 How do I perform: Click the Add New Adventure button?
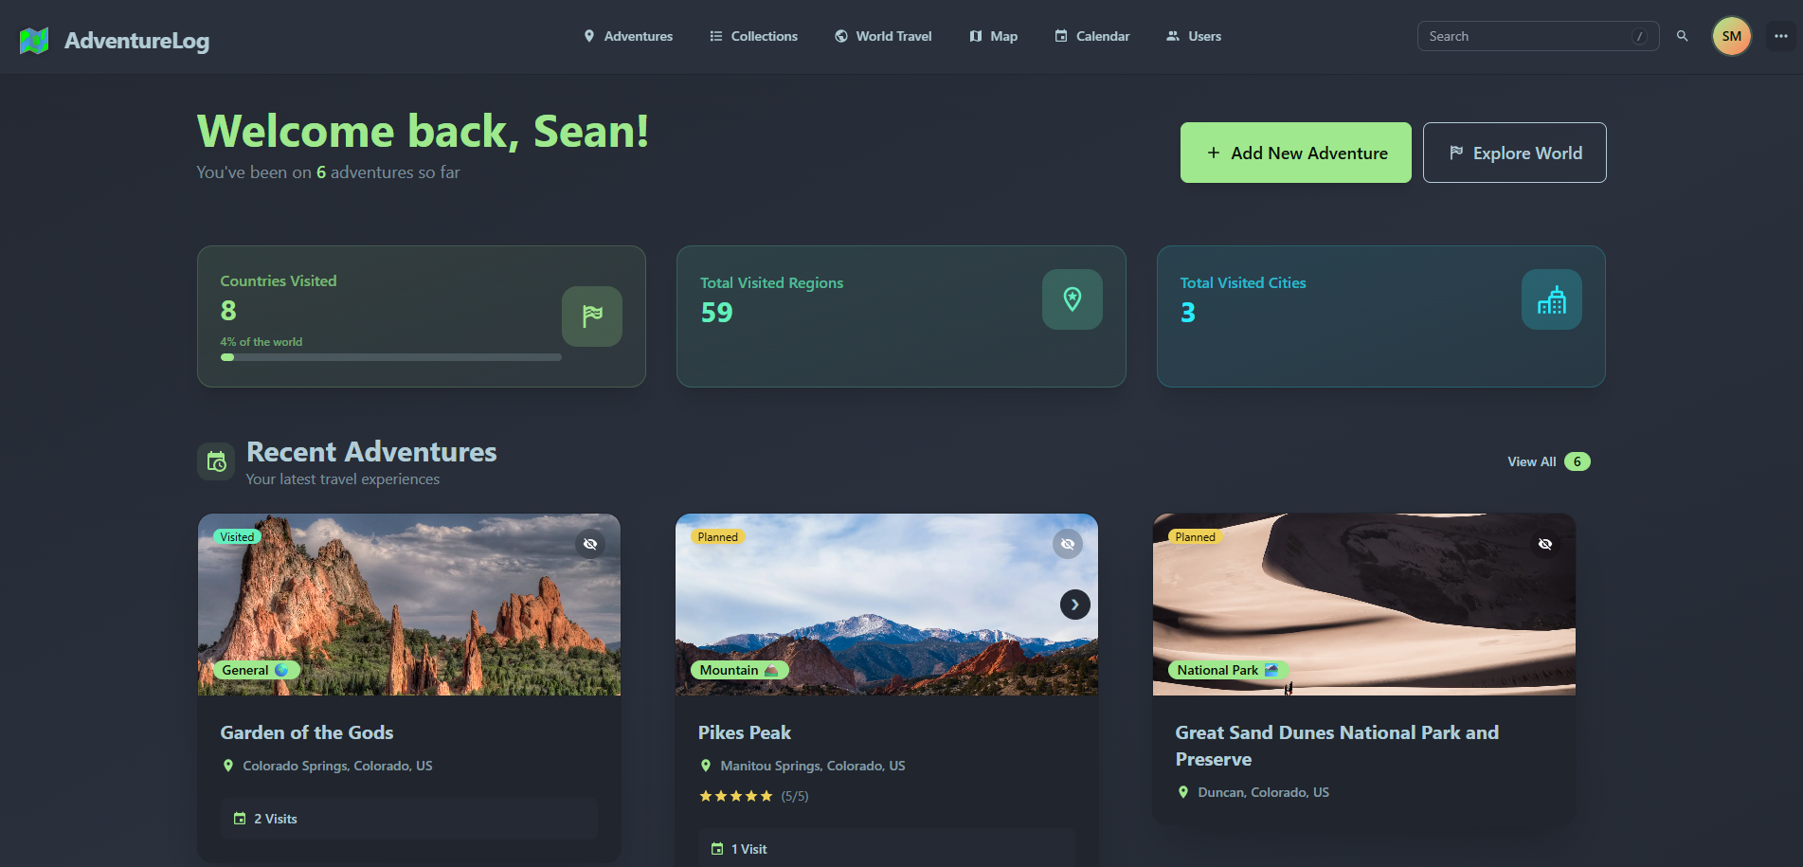click(1295, 153)
